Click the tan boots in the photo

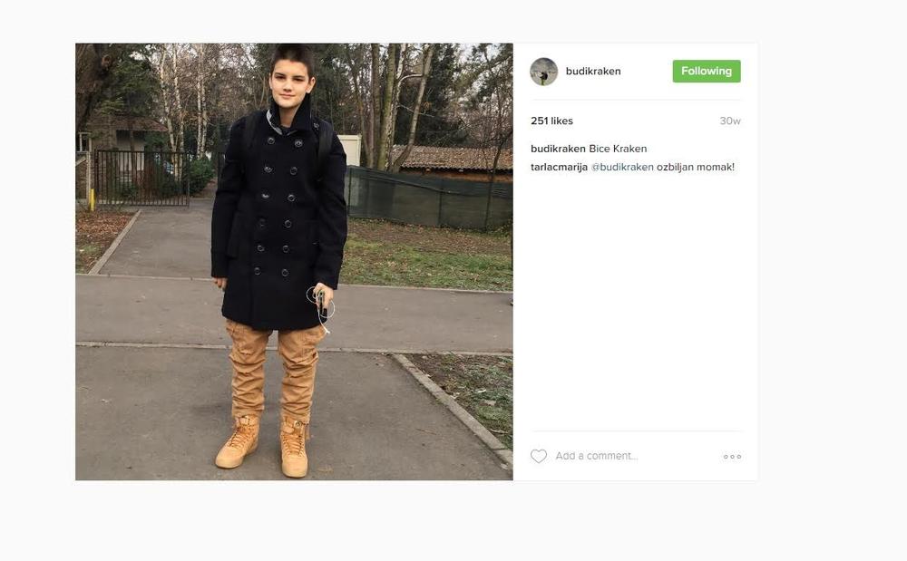point(266,446)
